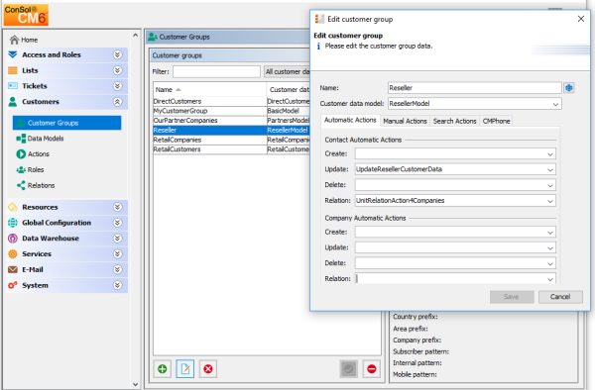Screen dimensions: 595x390
Task: Click the Access and Roles funnel icon
Action: pos(13,54)
